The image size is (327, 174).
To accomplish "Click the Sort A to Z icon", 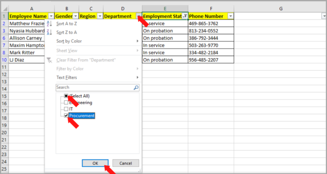I will click(49, 23).
